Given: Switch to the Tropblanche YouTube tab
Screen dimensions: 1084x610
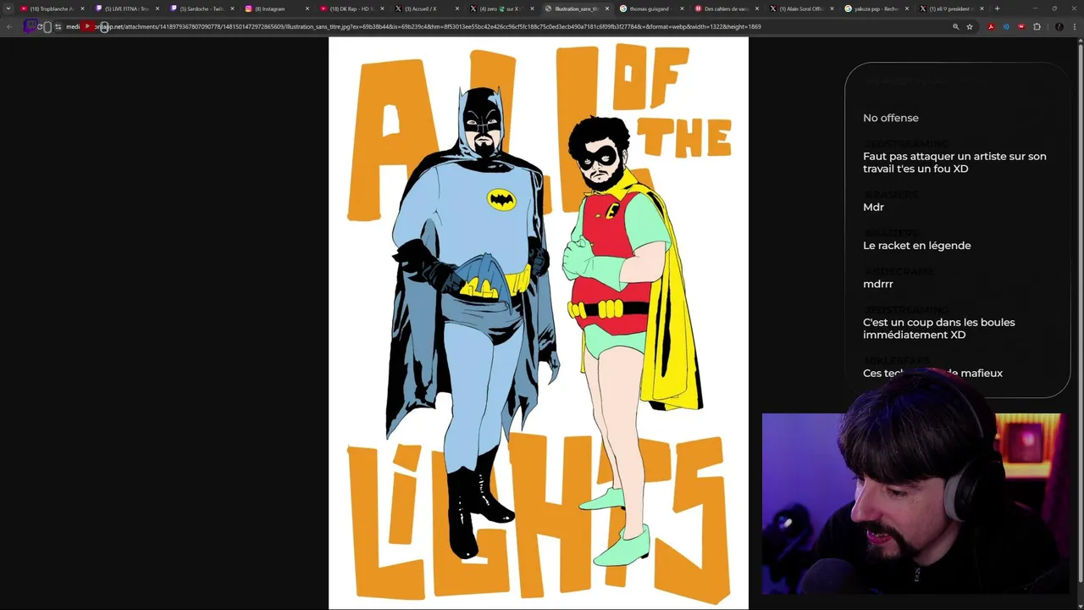Looking at the screenshot, I should (x=51, y=8).
